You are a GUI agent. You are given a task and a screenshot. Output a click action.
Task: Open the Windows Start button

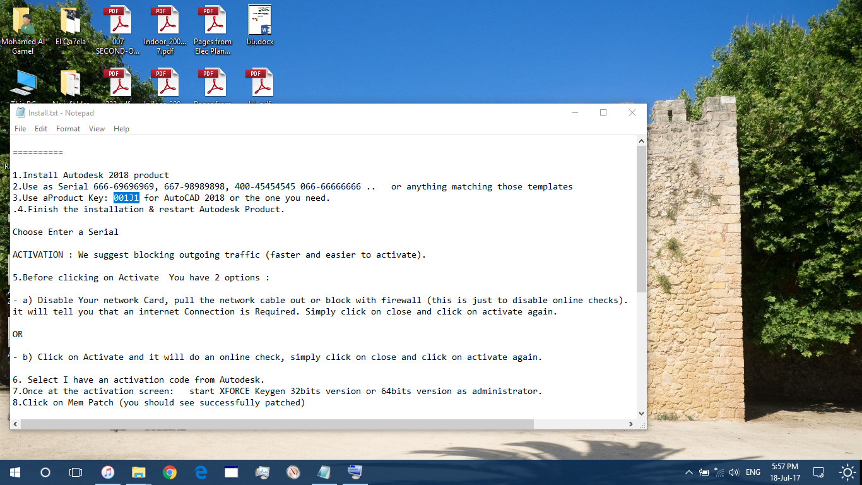click(x=15, y=472)
